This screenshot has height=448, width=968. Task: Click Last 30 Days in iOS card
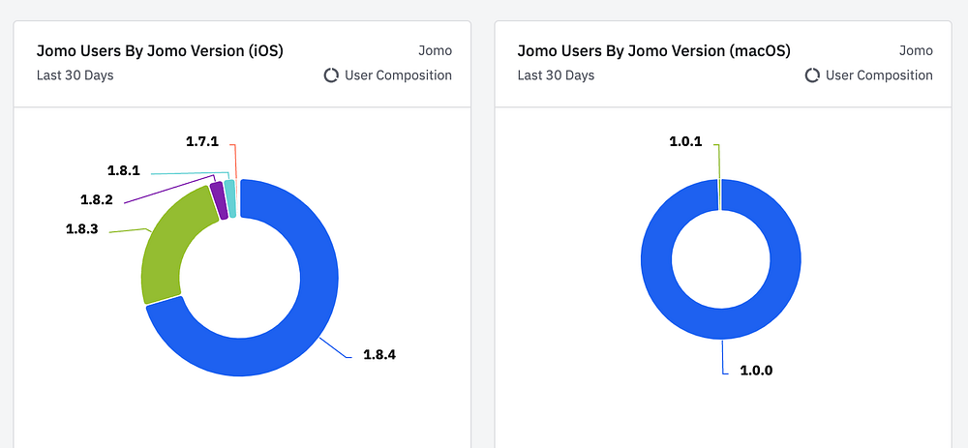pos(75,75)
